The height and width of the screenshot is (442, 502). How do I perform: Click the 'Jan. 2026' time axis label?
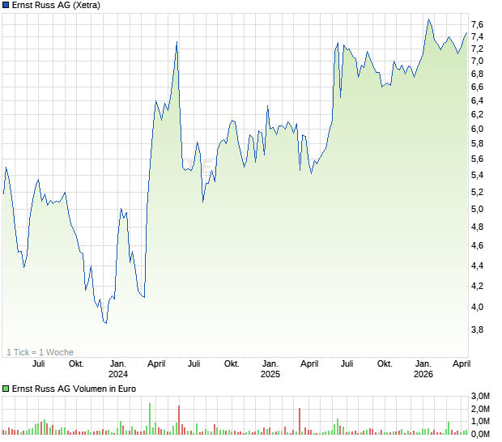click(x=423, y=369)
